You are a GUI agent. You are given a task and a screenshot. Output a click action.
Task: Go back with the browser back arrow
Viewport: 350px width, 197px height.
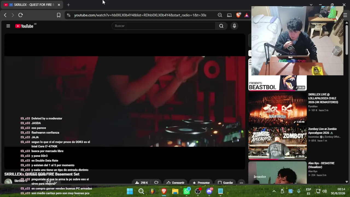pos(5,15)
